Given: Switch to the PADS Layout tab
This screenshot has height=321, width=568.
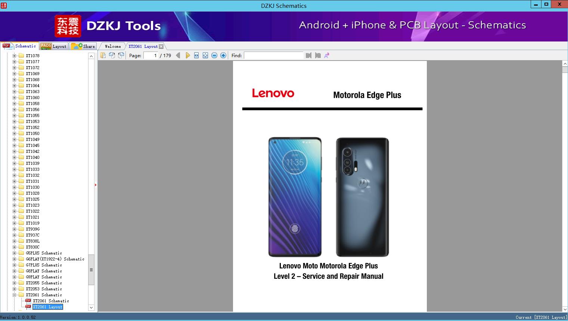Looking at the screenshot, I should click(53, 46).
